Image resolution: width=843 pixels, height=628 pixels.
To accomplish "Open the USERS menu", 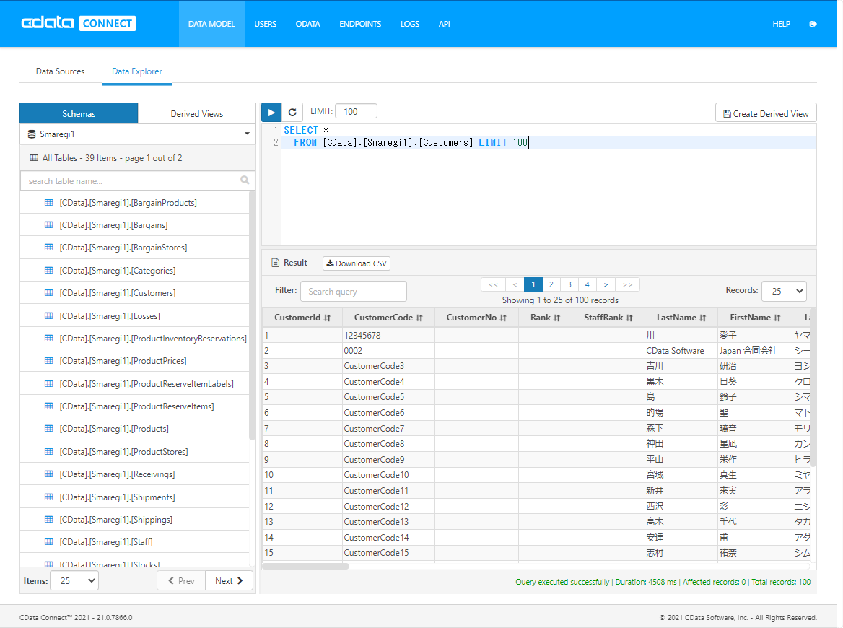I will (265, 24).
